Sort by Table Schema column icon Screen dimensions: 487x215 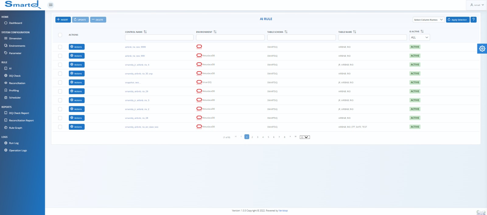point(286,32)
